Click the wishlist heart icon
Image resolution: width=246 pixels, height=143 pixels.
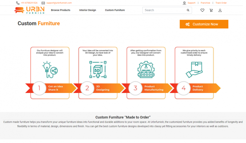[202, 10]
